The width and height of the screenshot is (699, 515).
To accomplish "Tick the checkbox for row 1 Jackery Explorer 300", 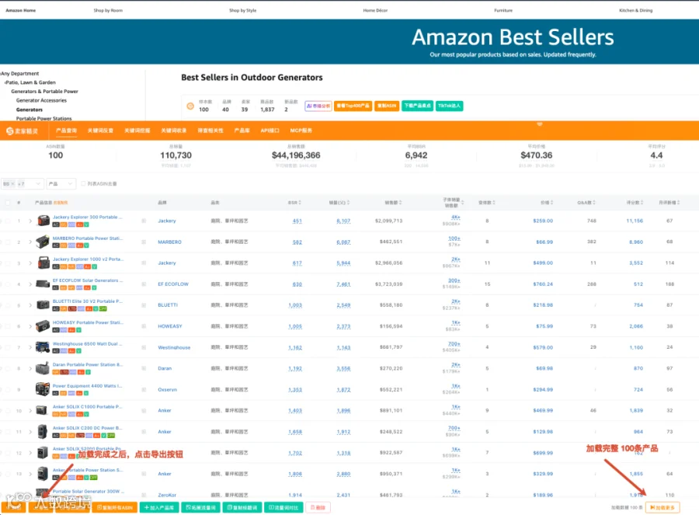I will [x=8, y=221].
